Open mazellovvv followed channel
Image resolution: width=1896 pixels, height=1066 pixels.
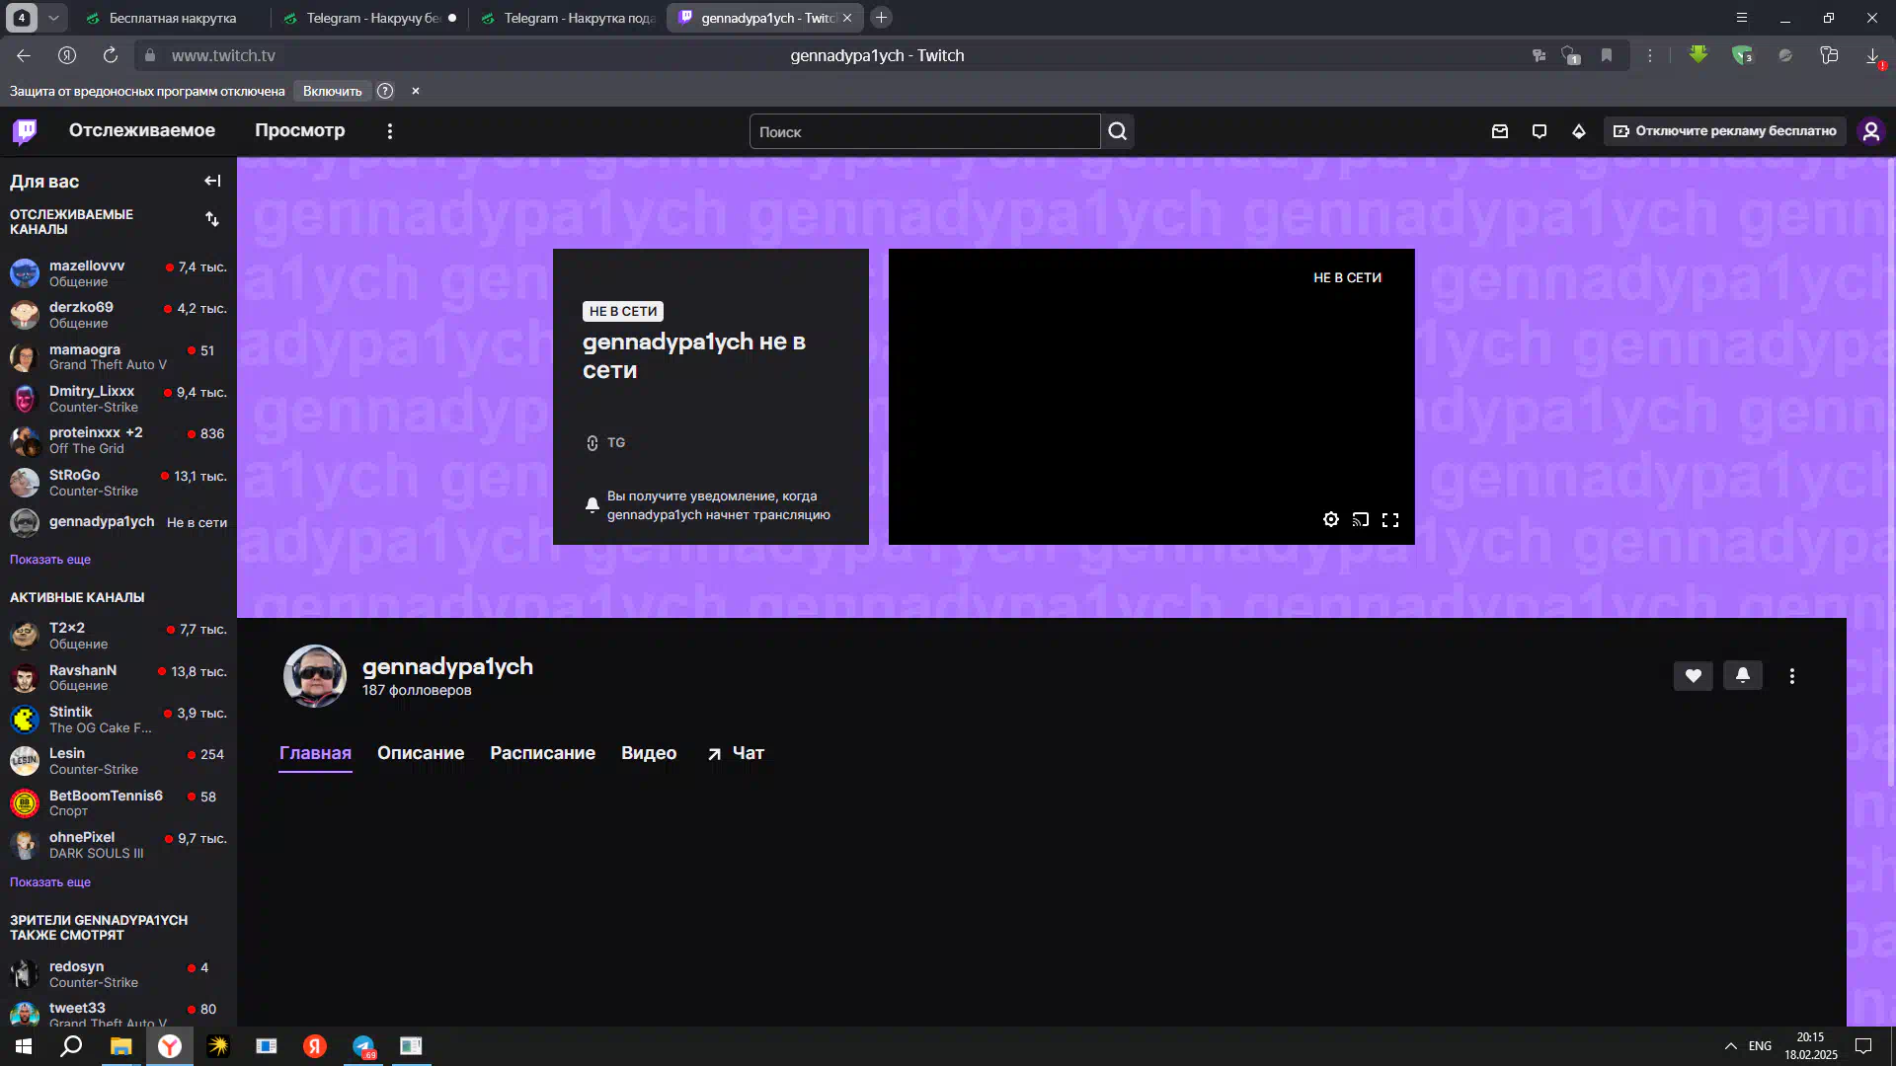pyautogui.click(x=118, y=273)
